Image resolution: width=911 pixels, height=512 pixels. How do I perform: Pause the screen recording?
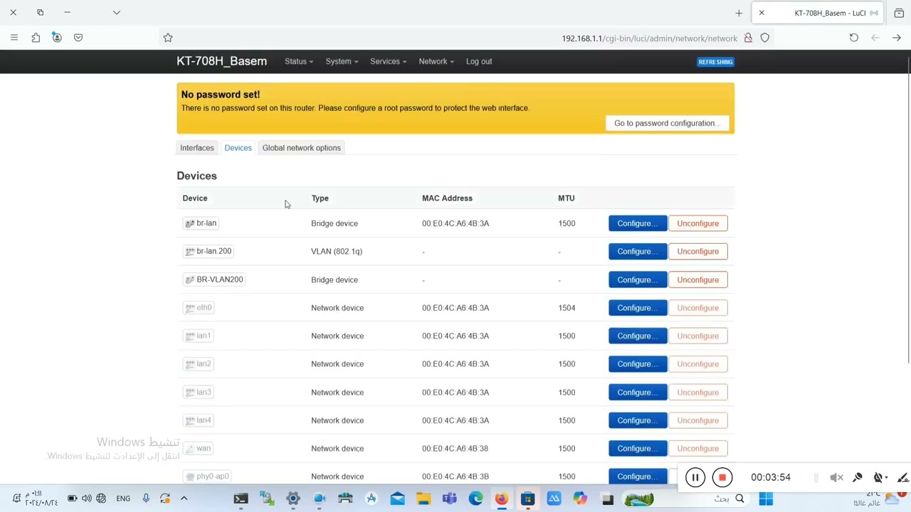tap(695, 478)
